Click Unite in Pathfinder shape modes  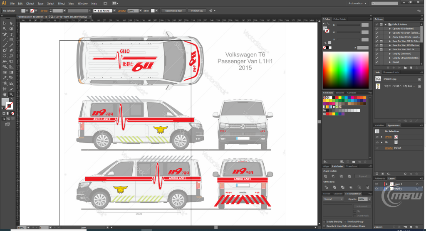[326, 176]
